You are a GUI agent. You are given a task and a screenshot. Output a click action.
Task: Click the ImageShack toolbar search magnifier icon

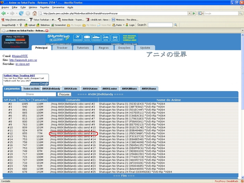point(176,25)
